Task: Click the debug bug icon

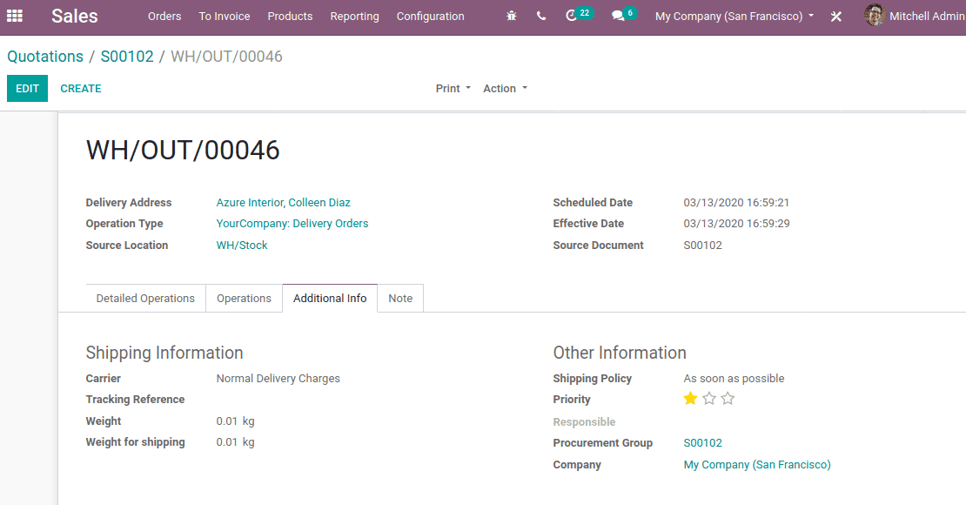Action: (x=512, y=16)
